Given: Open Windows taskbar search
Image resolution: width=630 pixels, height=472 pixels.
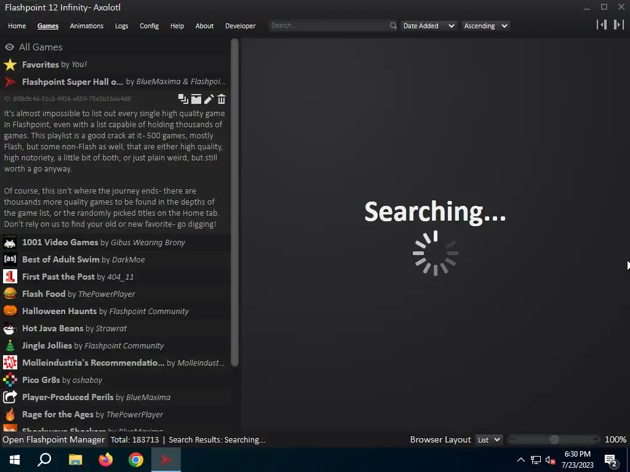Looking at the screenshot, I should tap(44, 460).
